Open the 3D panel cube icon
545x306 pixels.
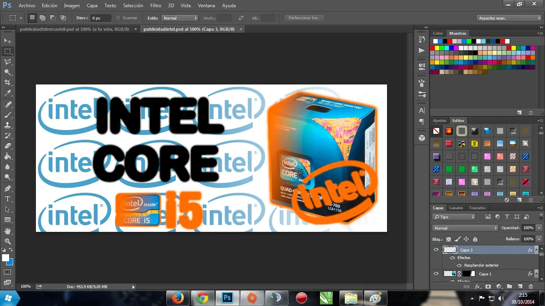[422, 138]
